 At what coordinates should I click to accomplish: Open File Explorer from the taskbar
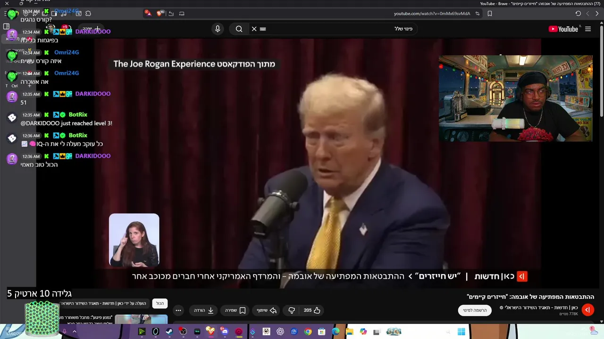[x=349, y=332]
